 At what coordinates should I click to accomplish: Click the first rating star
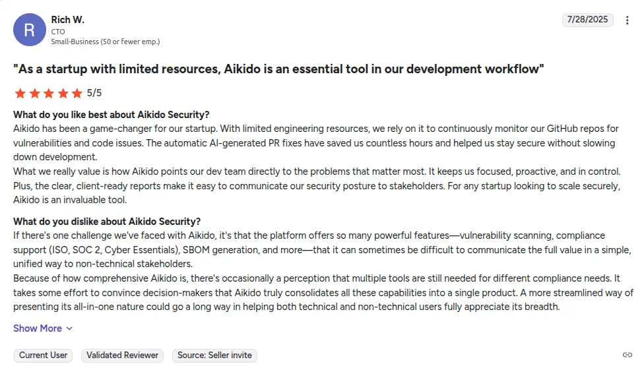point(20,93)
